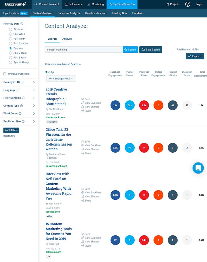207x262 pixels.
Task: Open the help question mark icon
Action: click(188, 4)
